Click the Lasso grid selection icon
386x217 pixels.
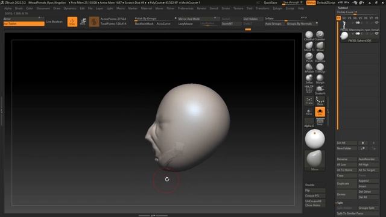(x=309, y=90)
